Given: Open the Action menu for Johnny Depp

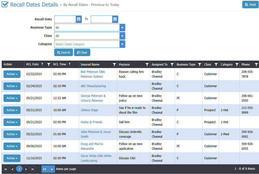Looking at the screenshot, I should 12,110.
